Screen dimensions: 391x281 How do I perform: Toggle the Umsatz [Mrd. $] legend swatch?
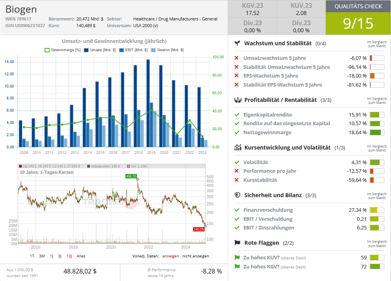coord(86,50)
